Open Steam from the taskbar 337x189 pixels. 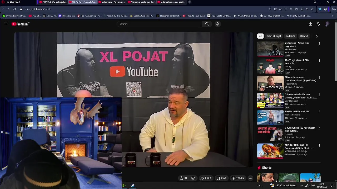coord(132,186)
